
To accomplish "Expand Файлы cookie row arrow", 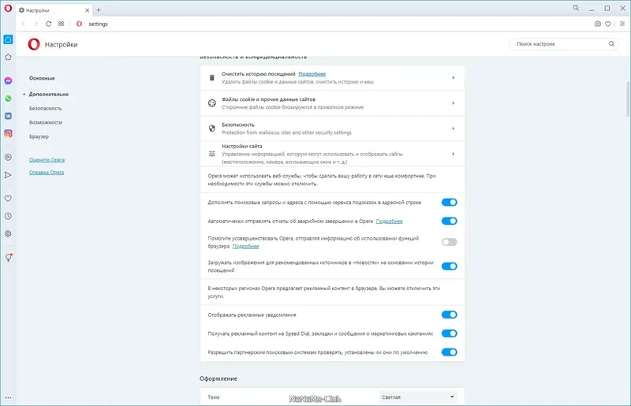I will pyautogui.click(x=453, y=103).
